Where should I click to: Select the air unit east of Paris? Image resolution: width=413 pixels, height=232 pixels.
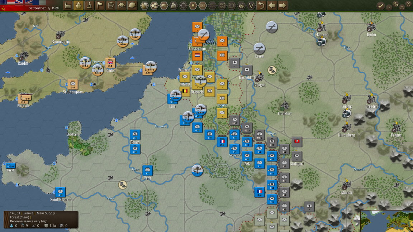coord(197,170)
